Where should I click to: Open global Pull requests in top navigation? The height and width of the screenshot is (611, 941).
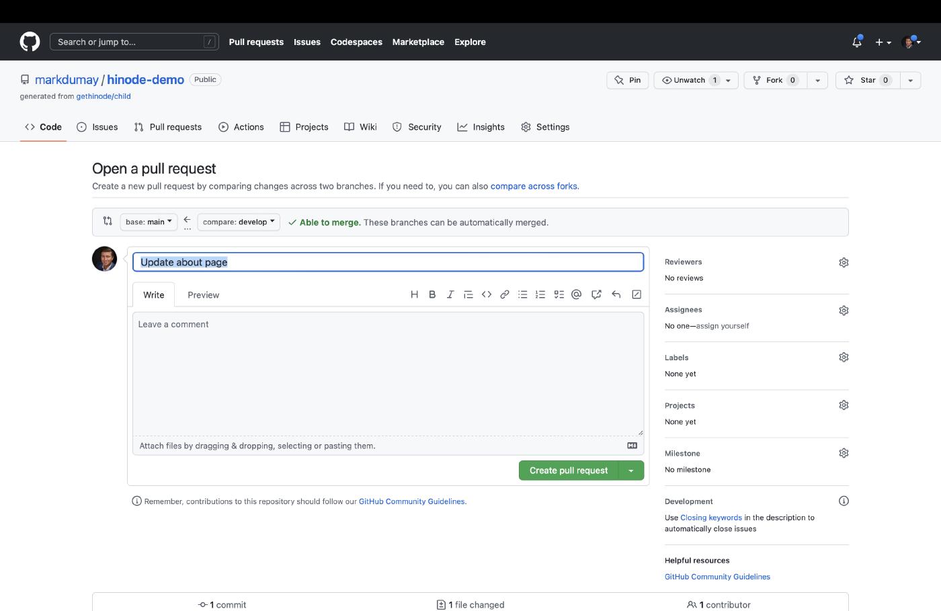256,42
